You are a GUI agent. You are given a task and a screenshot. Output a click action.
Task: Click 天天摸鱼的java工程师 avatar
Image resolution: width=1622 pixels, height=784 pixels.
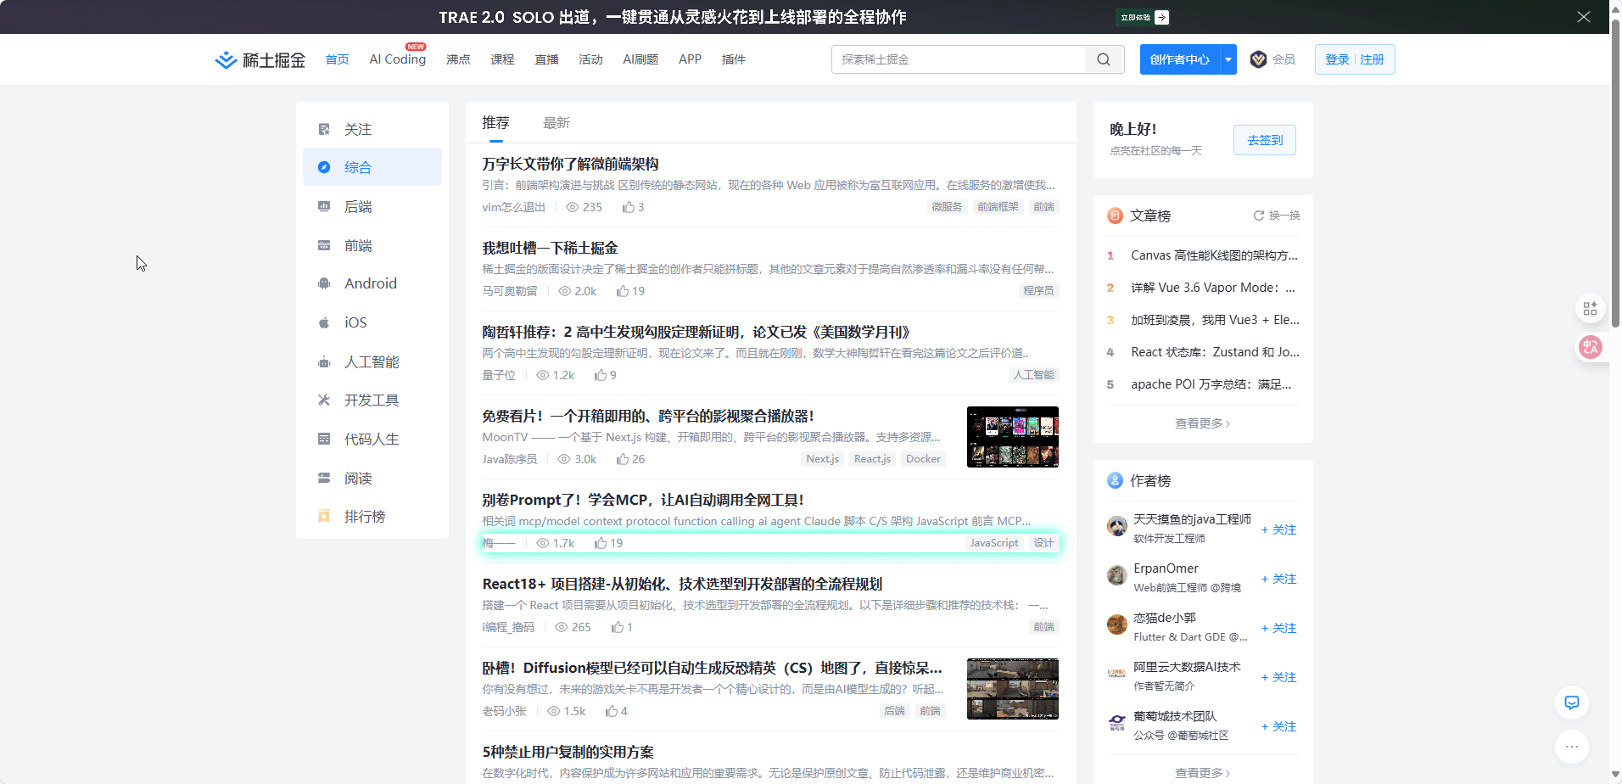click(x=1117, y=527)
